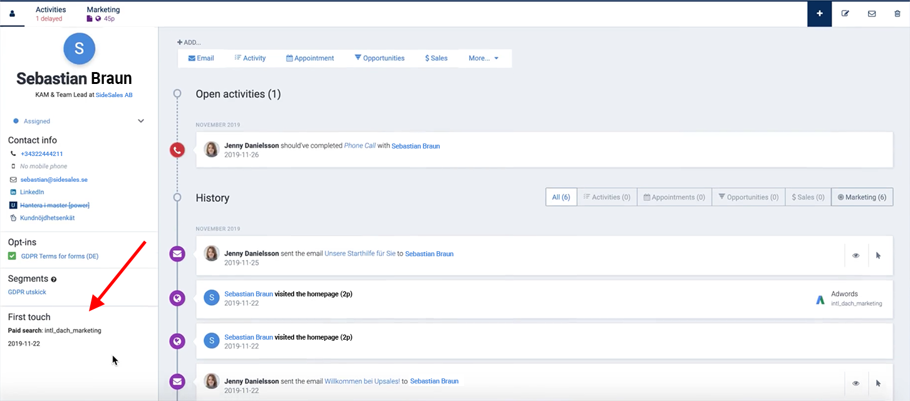Expand the Assigned status chevron
Screen dimensions: 910x401
[x=141, y=121]
